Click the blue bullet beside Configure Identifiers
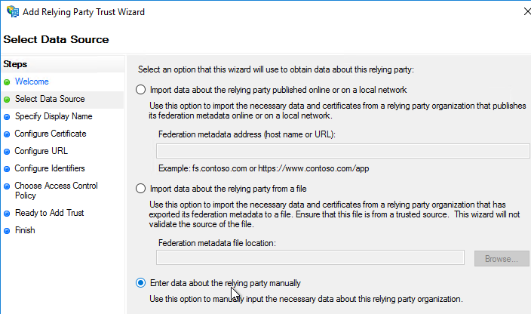The height and width of the screenshot is (314, 531). pyautogui.click(x=7, y=168)
